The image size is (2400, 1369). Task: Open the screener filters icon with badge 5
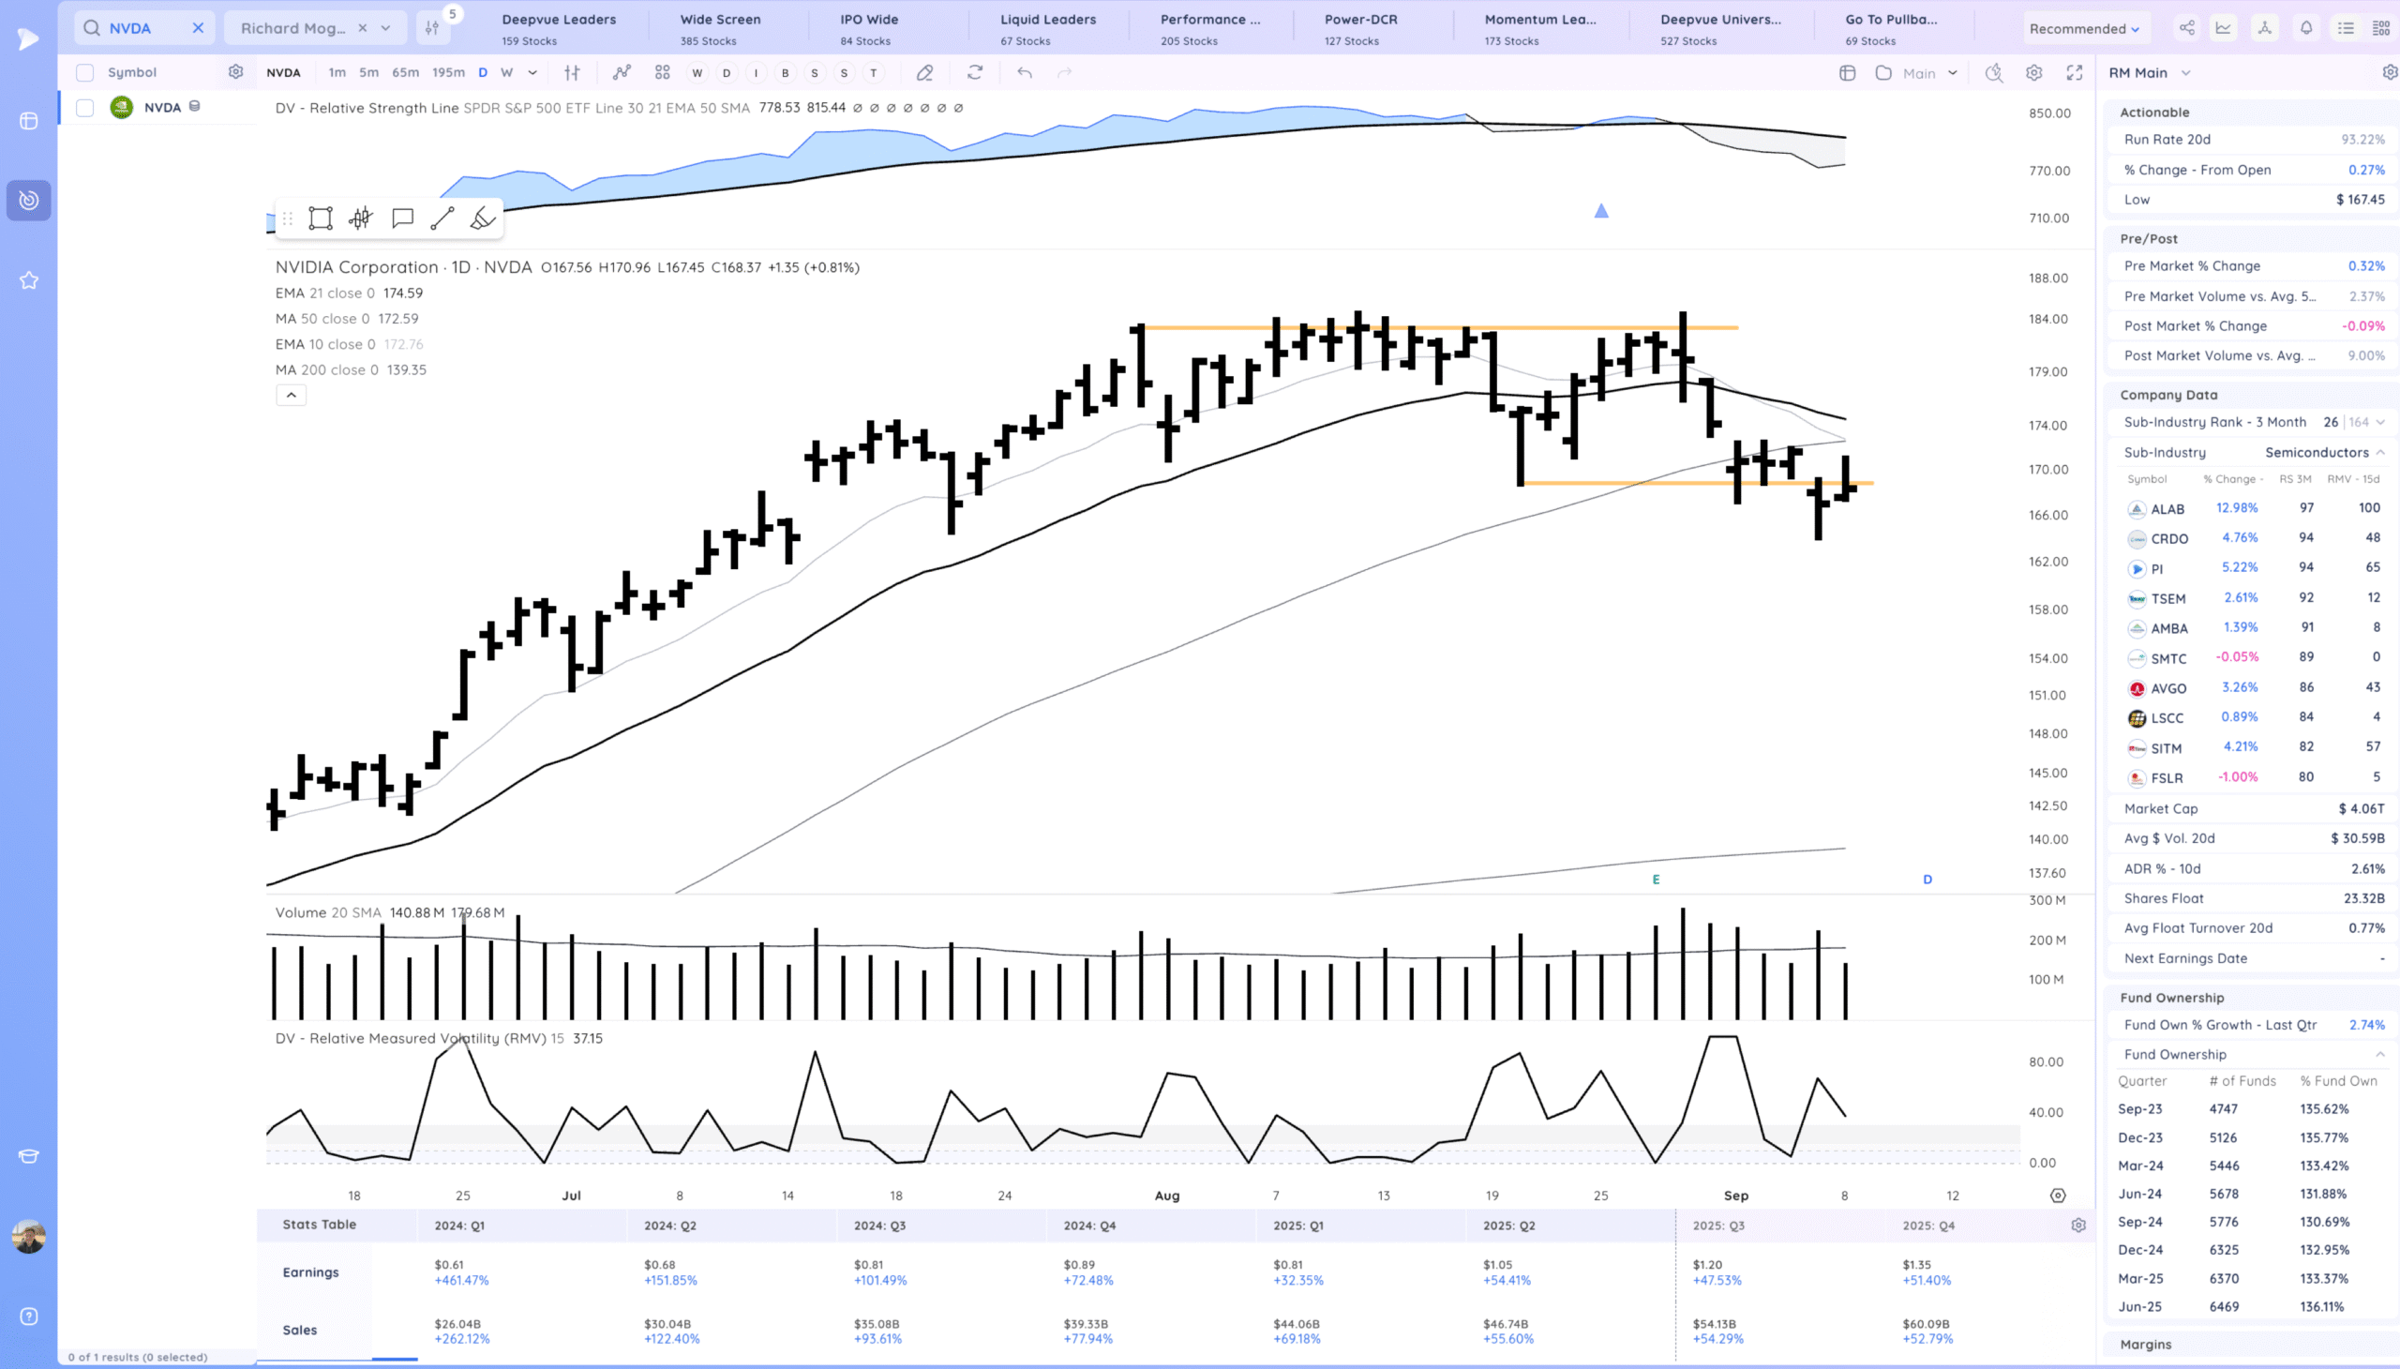[x=432, y=28]
